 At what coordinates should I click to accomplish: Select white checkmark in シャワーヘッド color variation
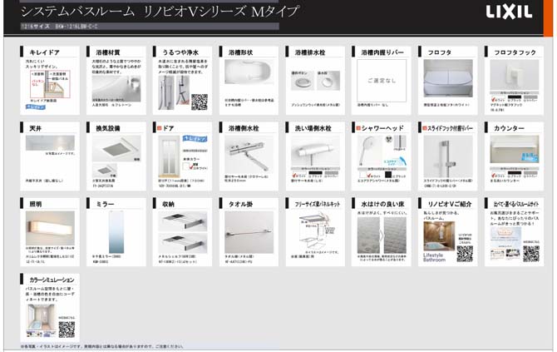(x=369, y=175)
